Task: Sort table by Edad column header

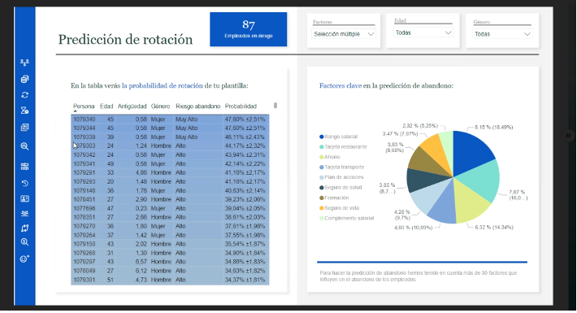Action: coord(106,106)
